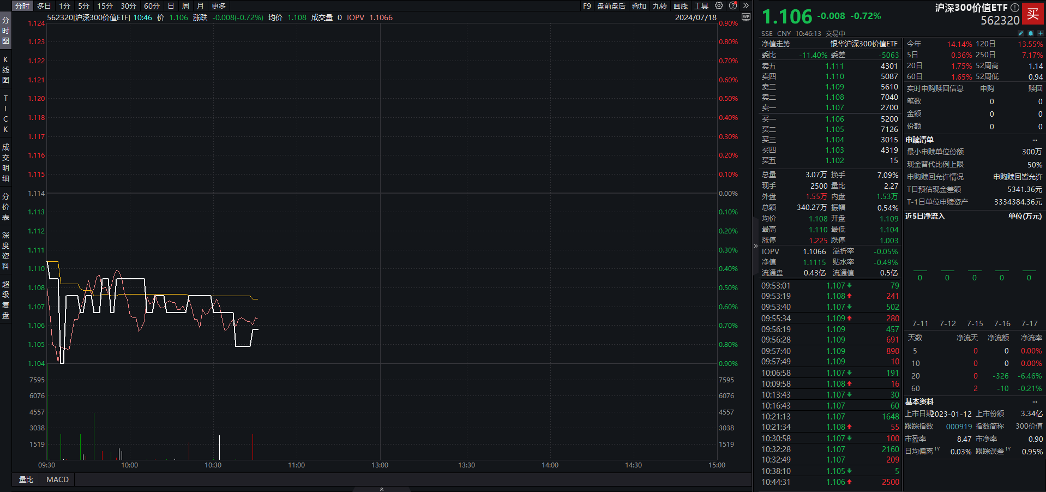Open chart settings gear icon
The width and height of the screenshot is (1046, 492).
coord(719,5)
